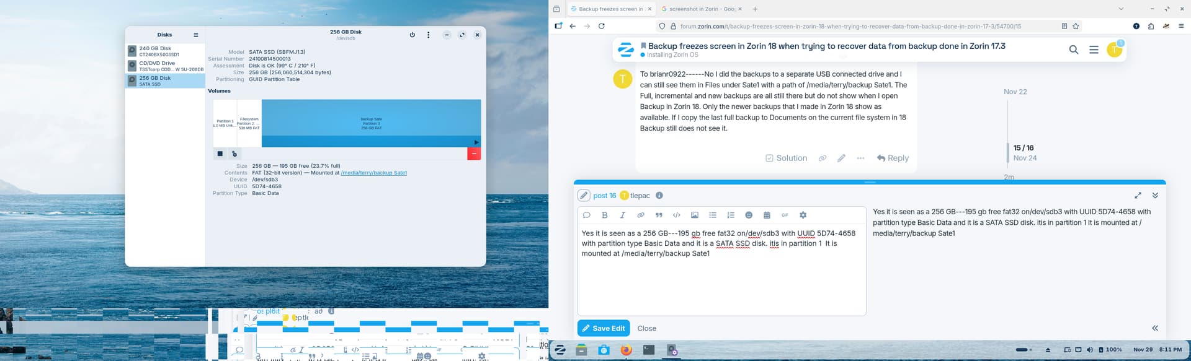Toggle the bookmark star in the address bar
The image size is (1191, 361).
[x=1076, y=26]
